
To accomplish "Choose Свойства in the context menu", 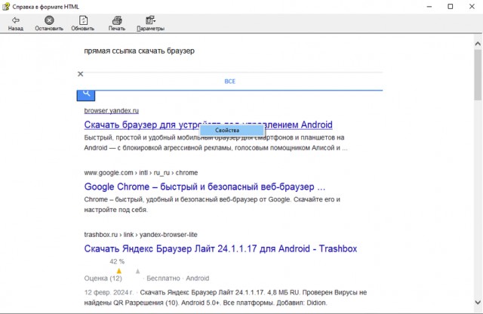I will coord(232,131).
